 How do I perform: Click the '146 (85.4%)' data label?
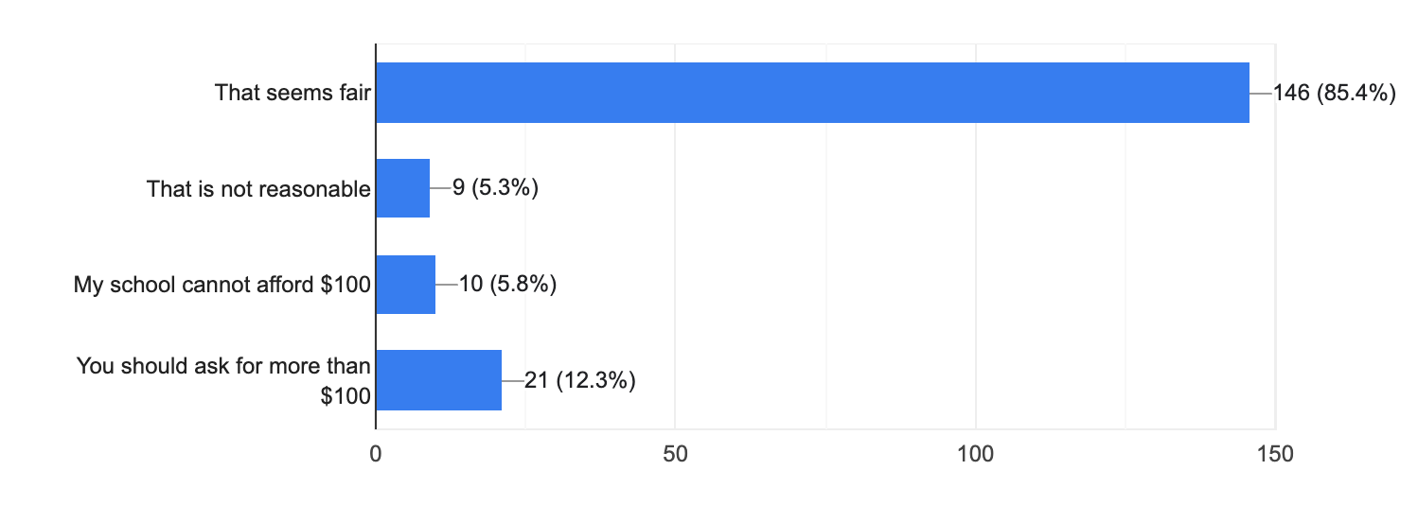tap(1335, 93)
